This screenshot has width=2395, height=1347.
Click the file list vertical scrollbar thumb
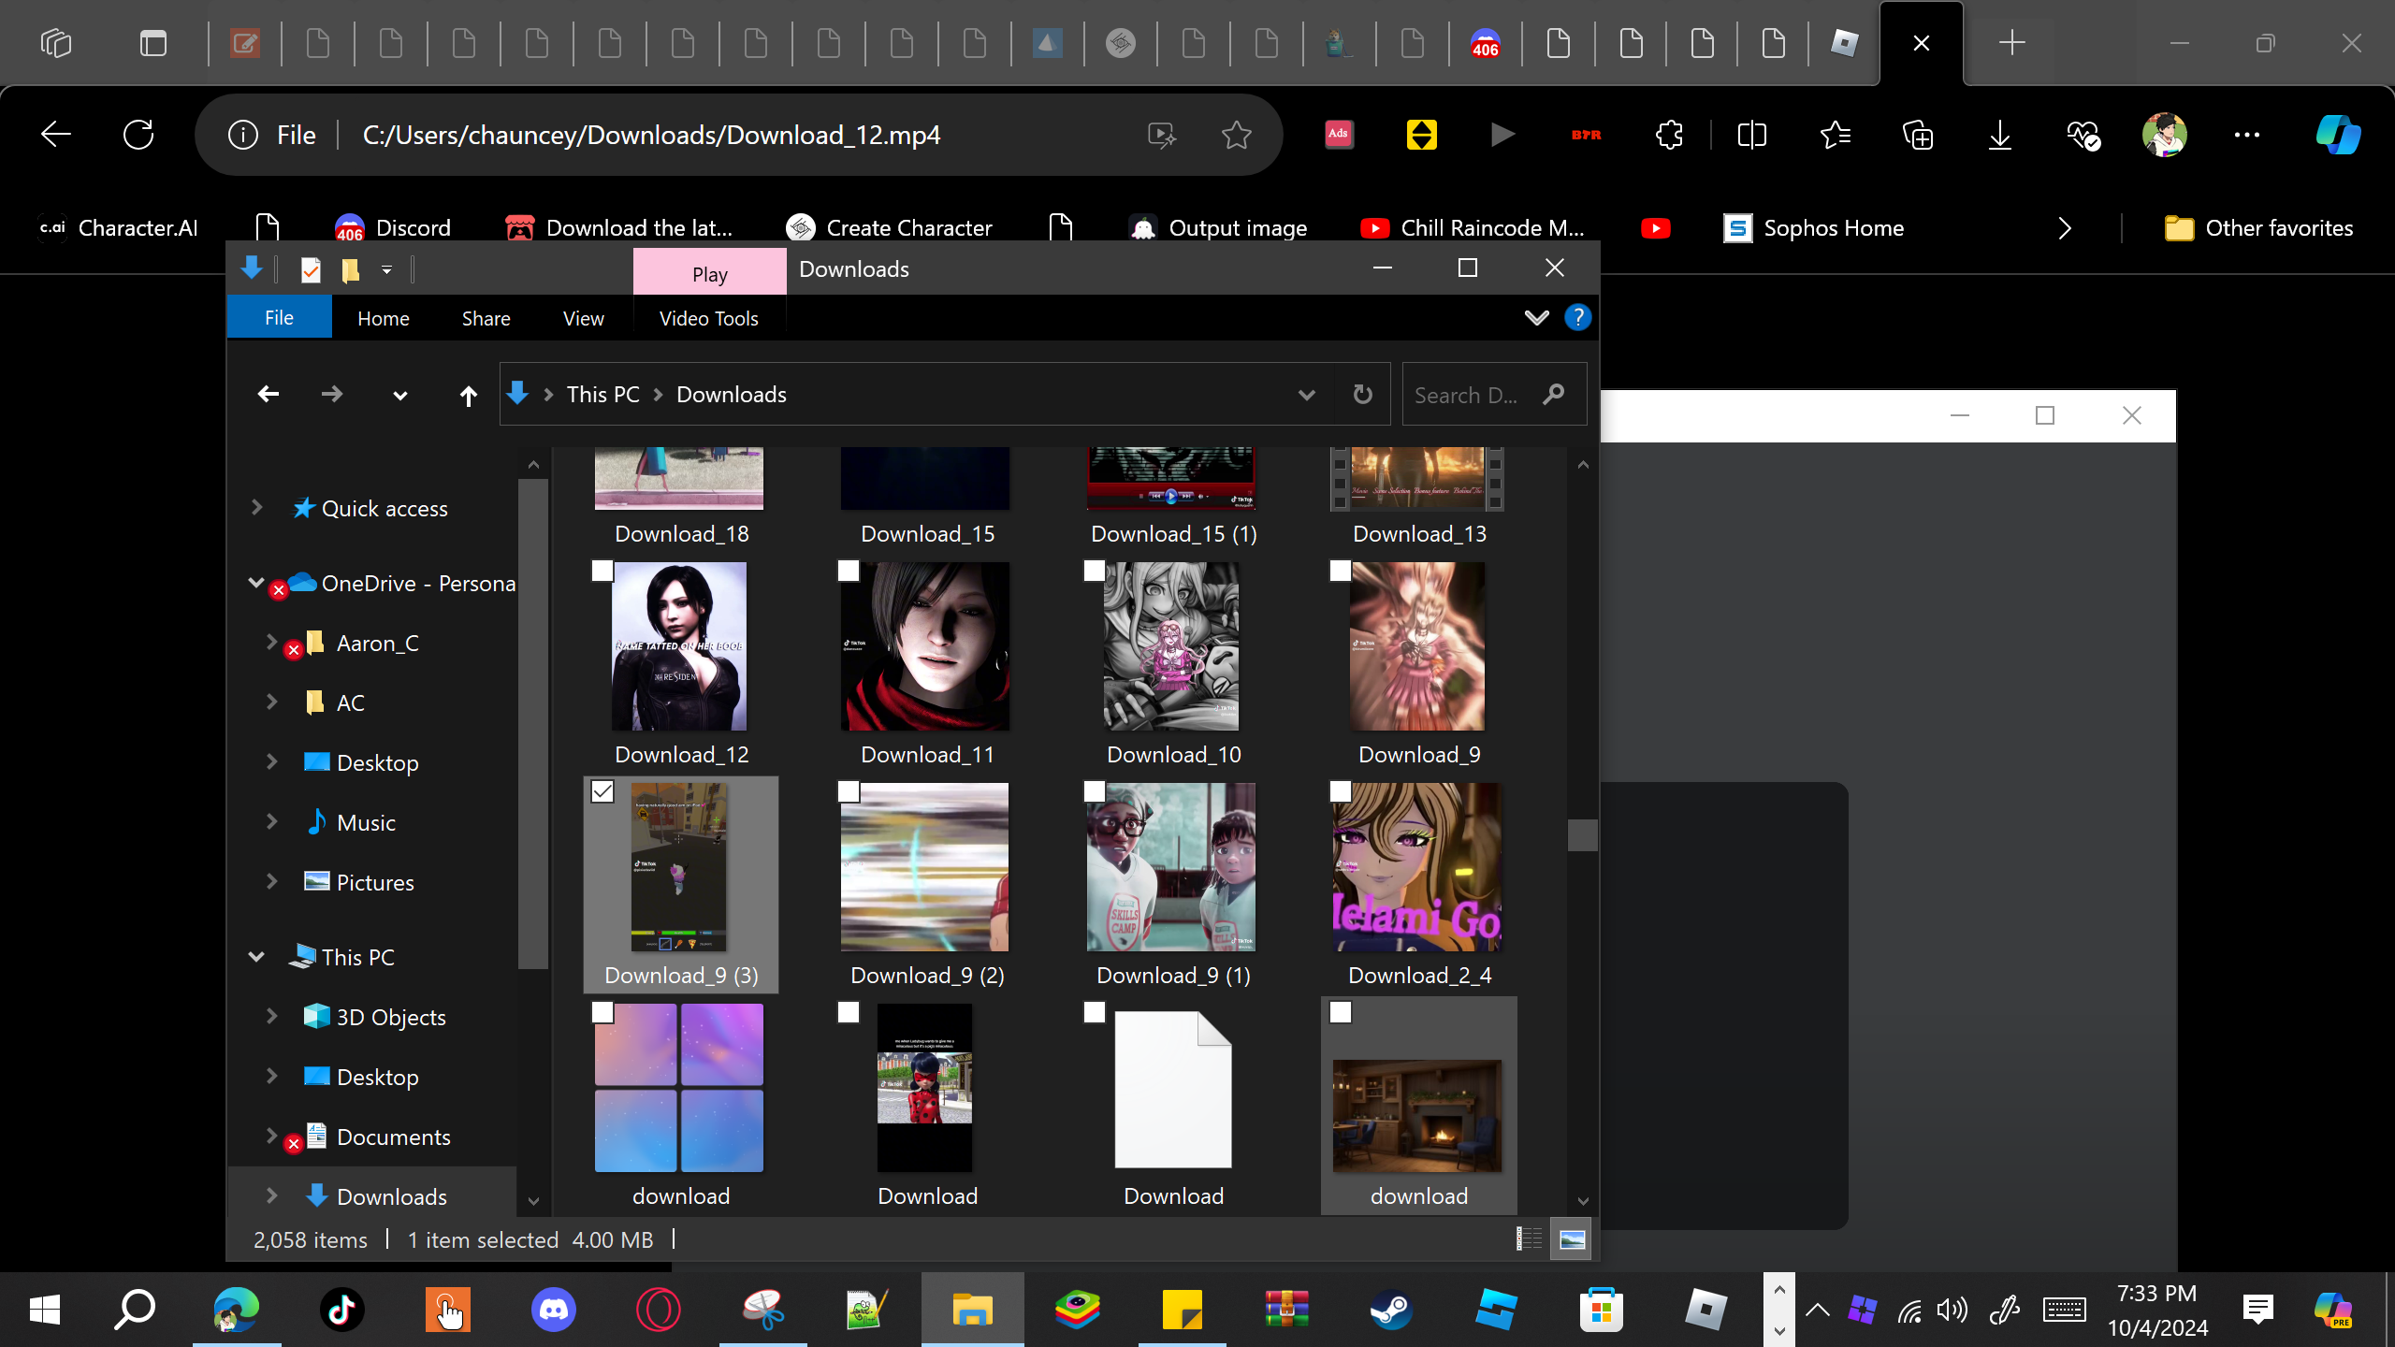1583,835
